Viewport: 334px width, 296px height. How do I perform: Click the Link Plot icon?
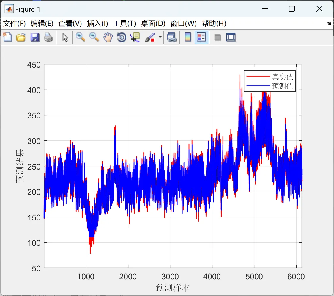tap(172, 37)
